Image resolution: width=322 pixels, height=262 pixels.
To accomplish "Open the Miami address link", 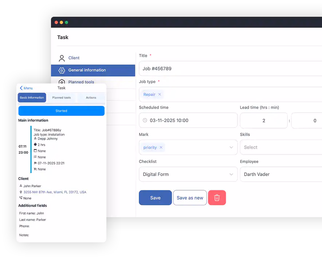I will pyautogui.click(x=55, y=192).
